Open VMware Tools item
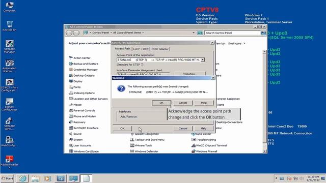Screen dimensions: 326x183 (141, 145)
